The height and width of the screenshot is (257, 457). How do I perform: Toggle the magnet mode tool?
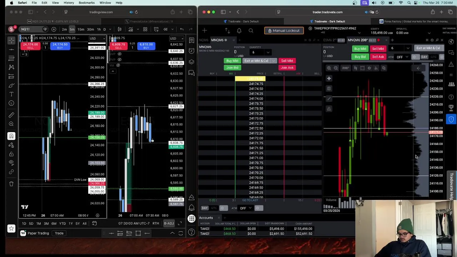tap(11, 136)
